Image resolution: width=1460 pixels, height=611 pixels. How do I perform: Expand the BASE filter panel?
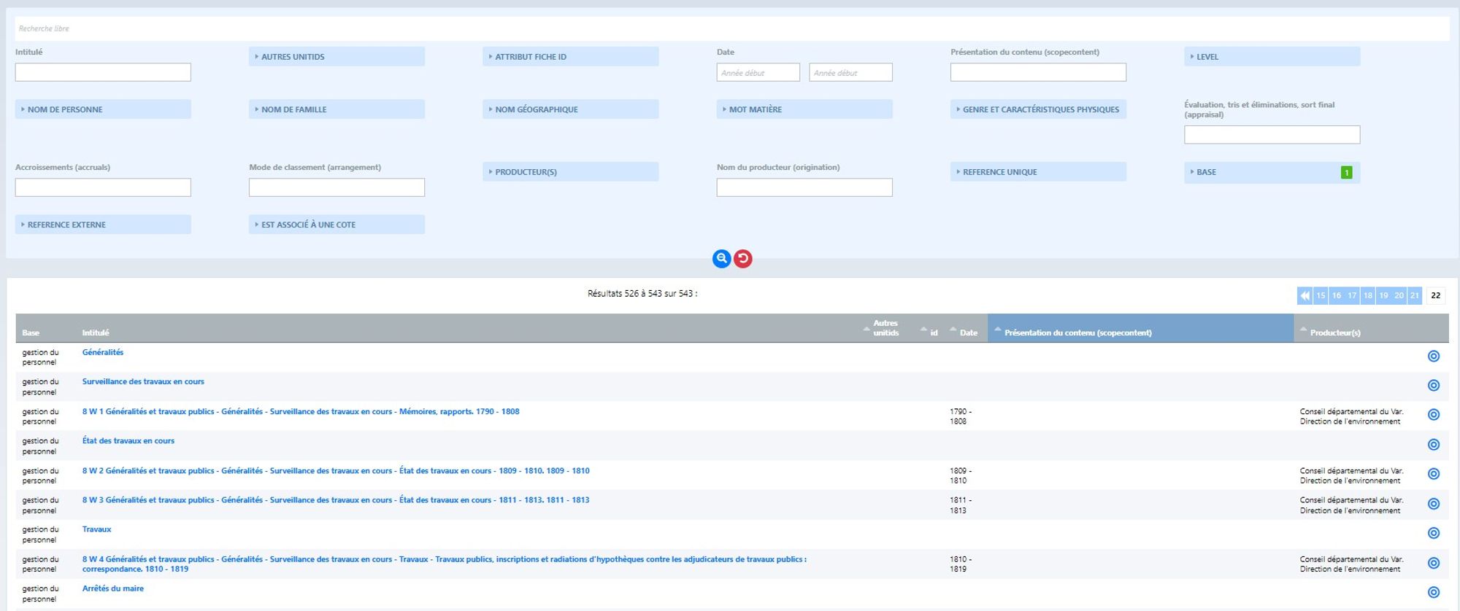(1271, 173)
